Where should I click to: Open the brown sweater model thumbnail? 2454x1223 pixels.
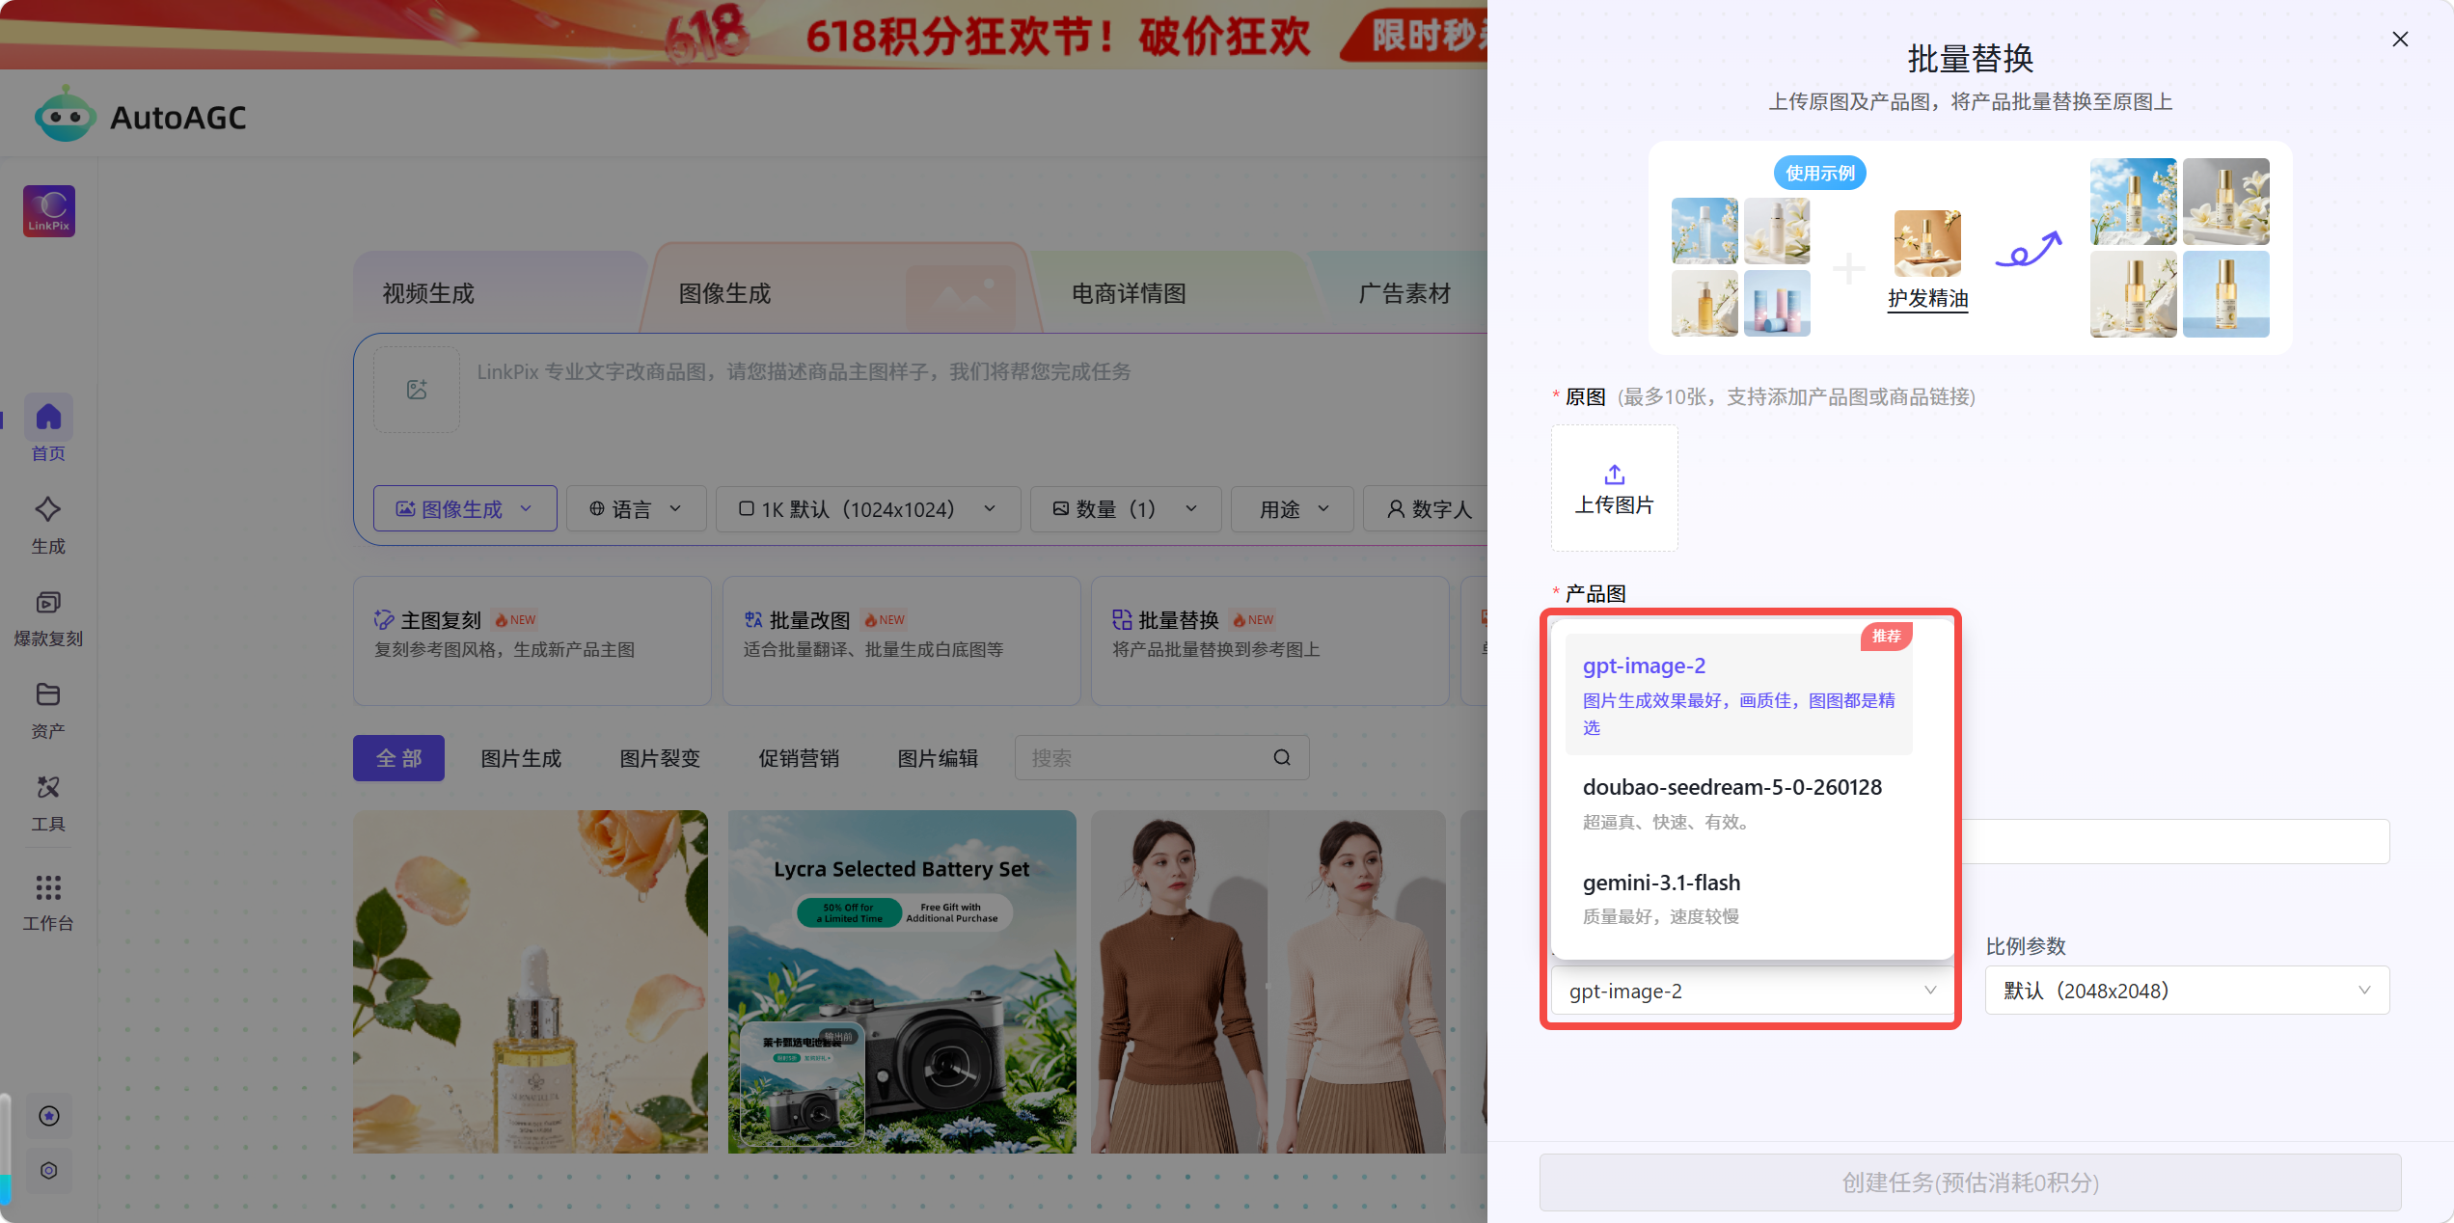pyautogui.click(x=1268, y=982)
